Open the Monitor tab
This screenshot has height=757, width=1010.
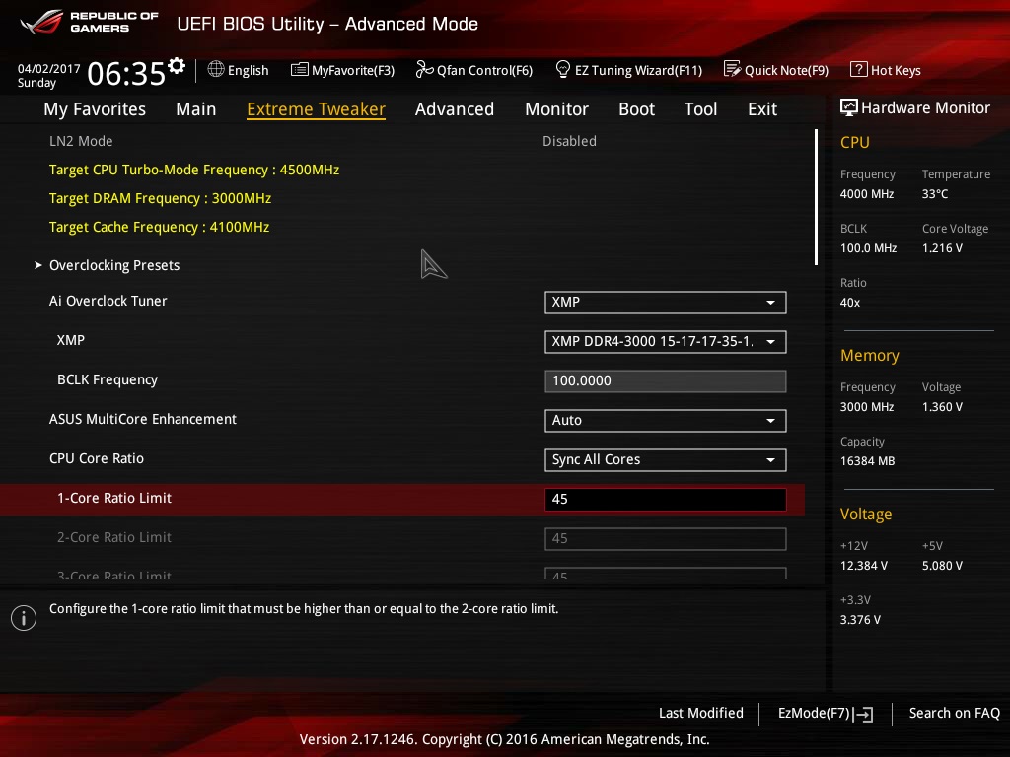(x=556, y=109)
